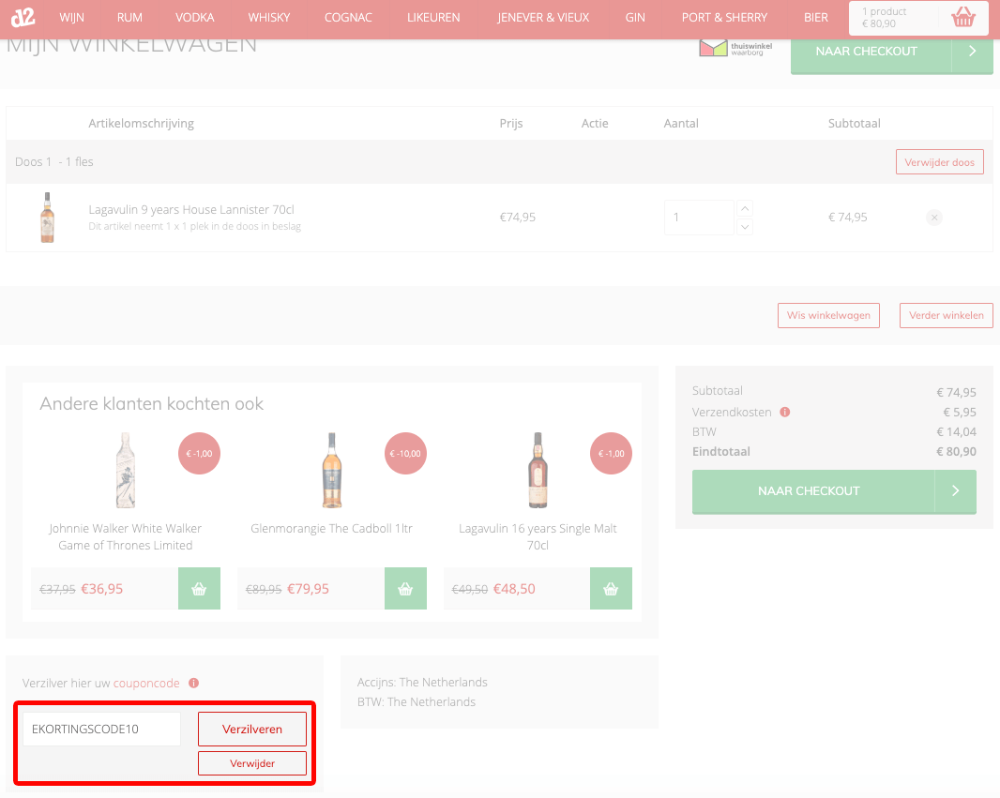This screenshot has height=798, width=1000.
Task: Open Glenmorangie The Cadboll bottle image
Action: coord(332,471)
